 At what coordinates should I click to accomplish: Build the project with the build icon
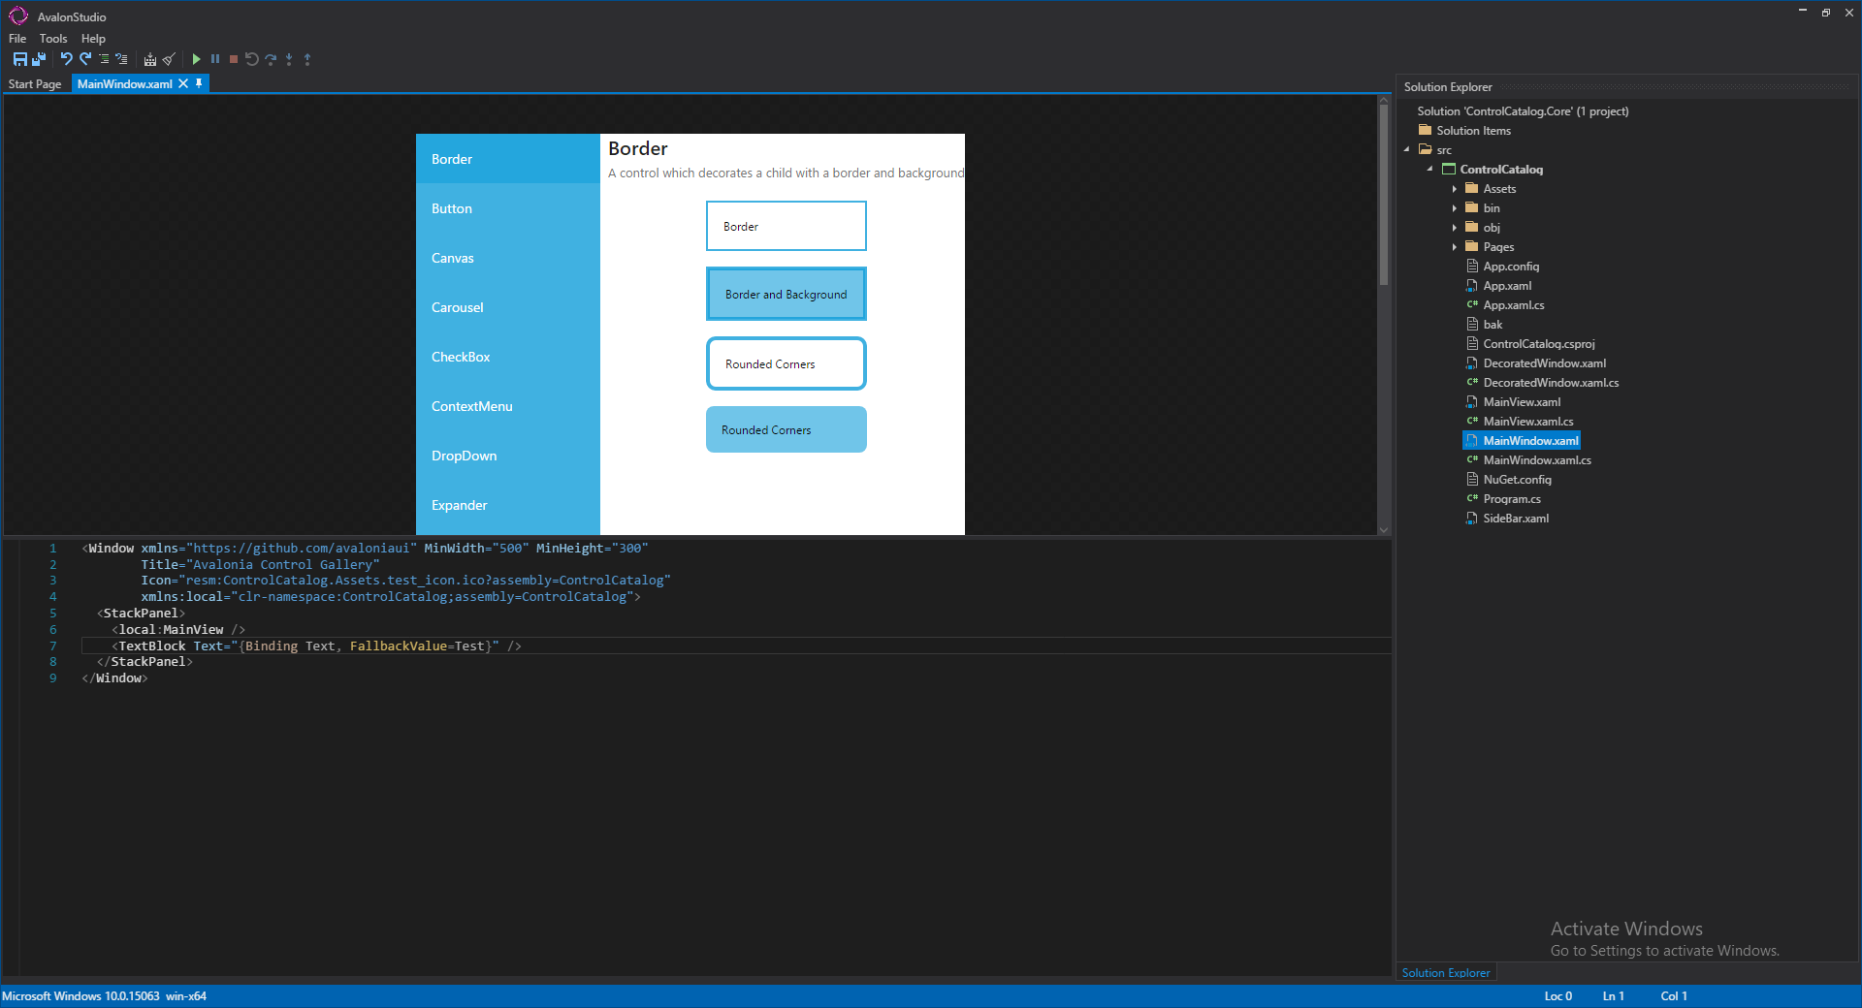tap(150, 59)
